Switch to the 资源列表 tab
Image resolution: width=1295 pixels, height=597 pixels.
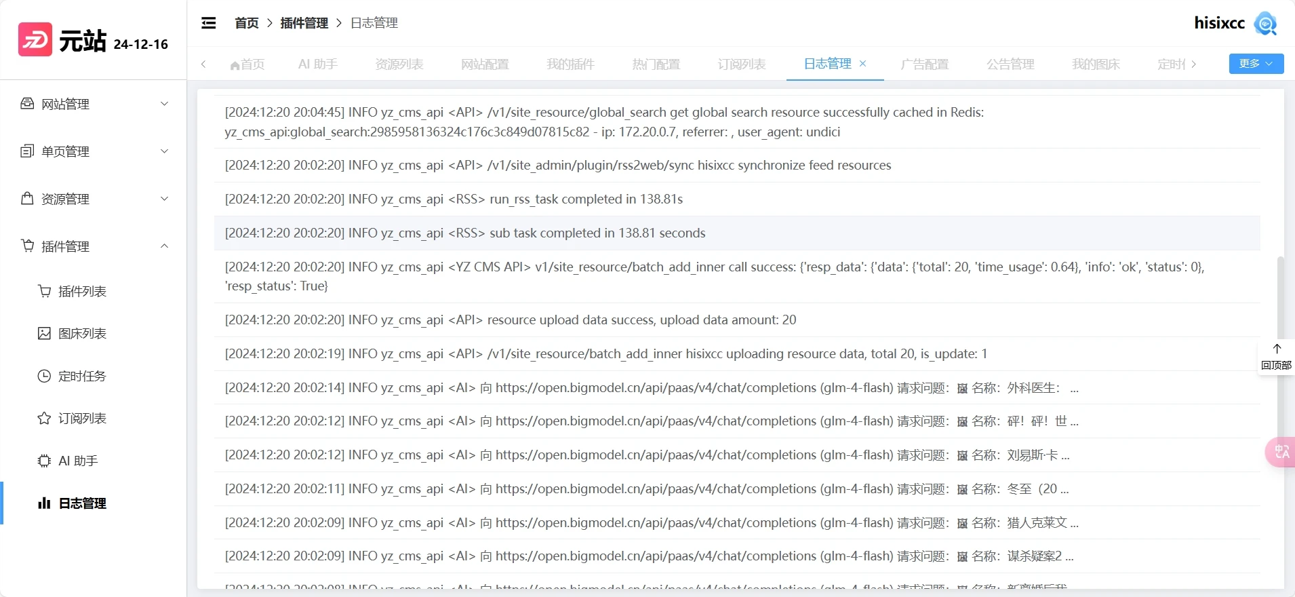399,64
